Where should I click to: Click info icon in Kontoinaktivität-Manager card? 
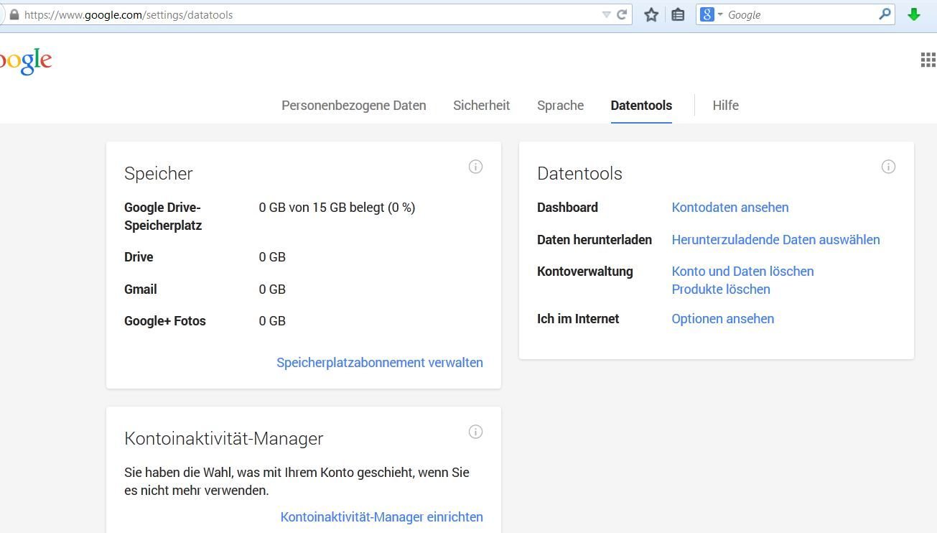[475, 432]
